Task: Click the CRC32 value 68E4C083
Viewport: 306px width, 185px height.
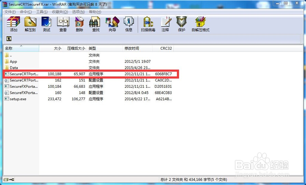Action: point(163,93)
